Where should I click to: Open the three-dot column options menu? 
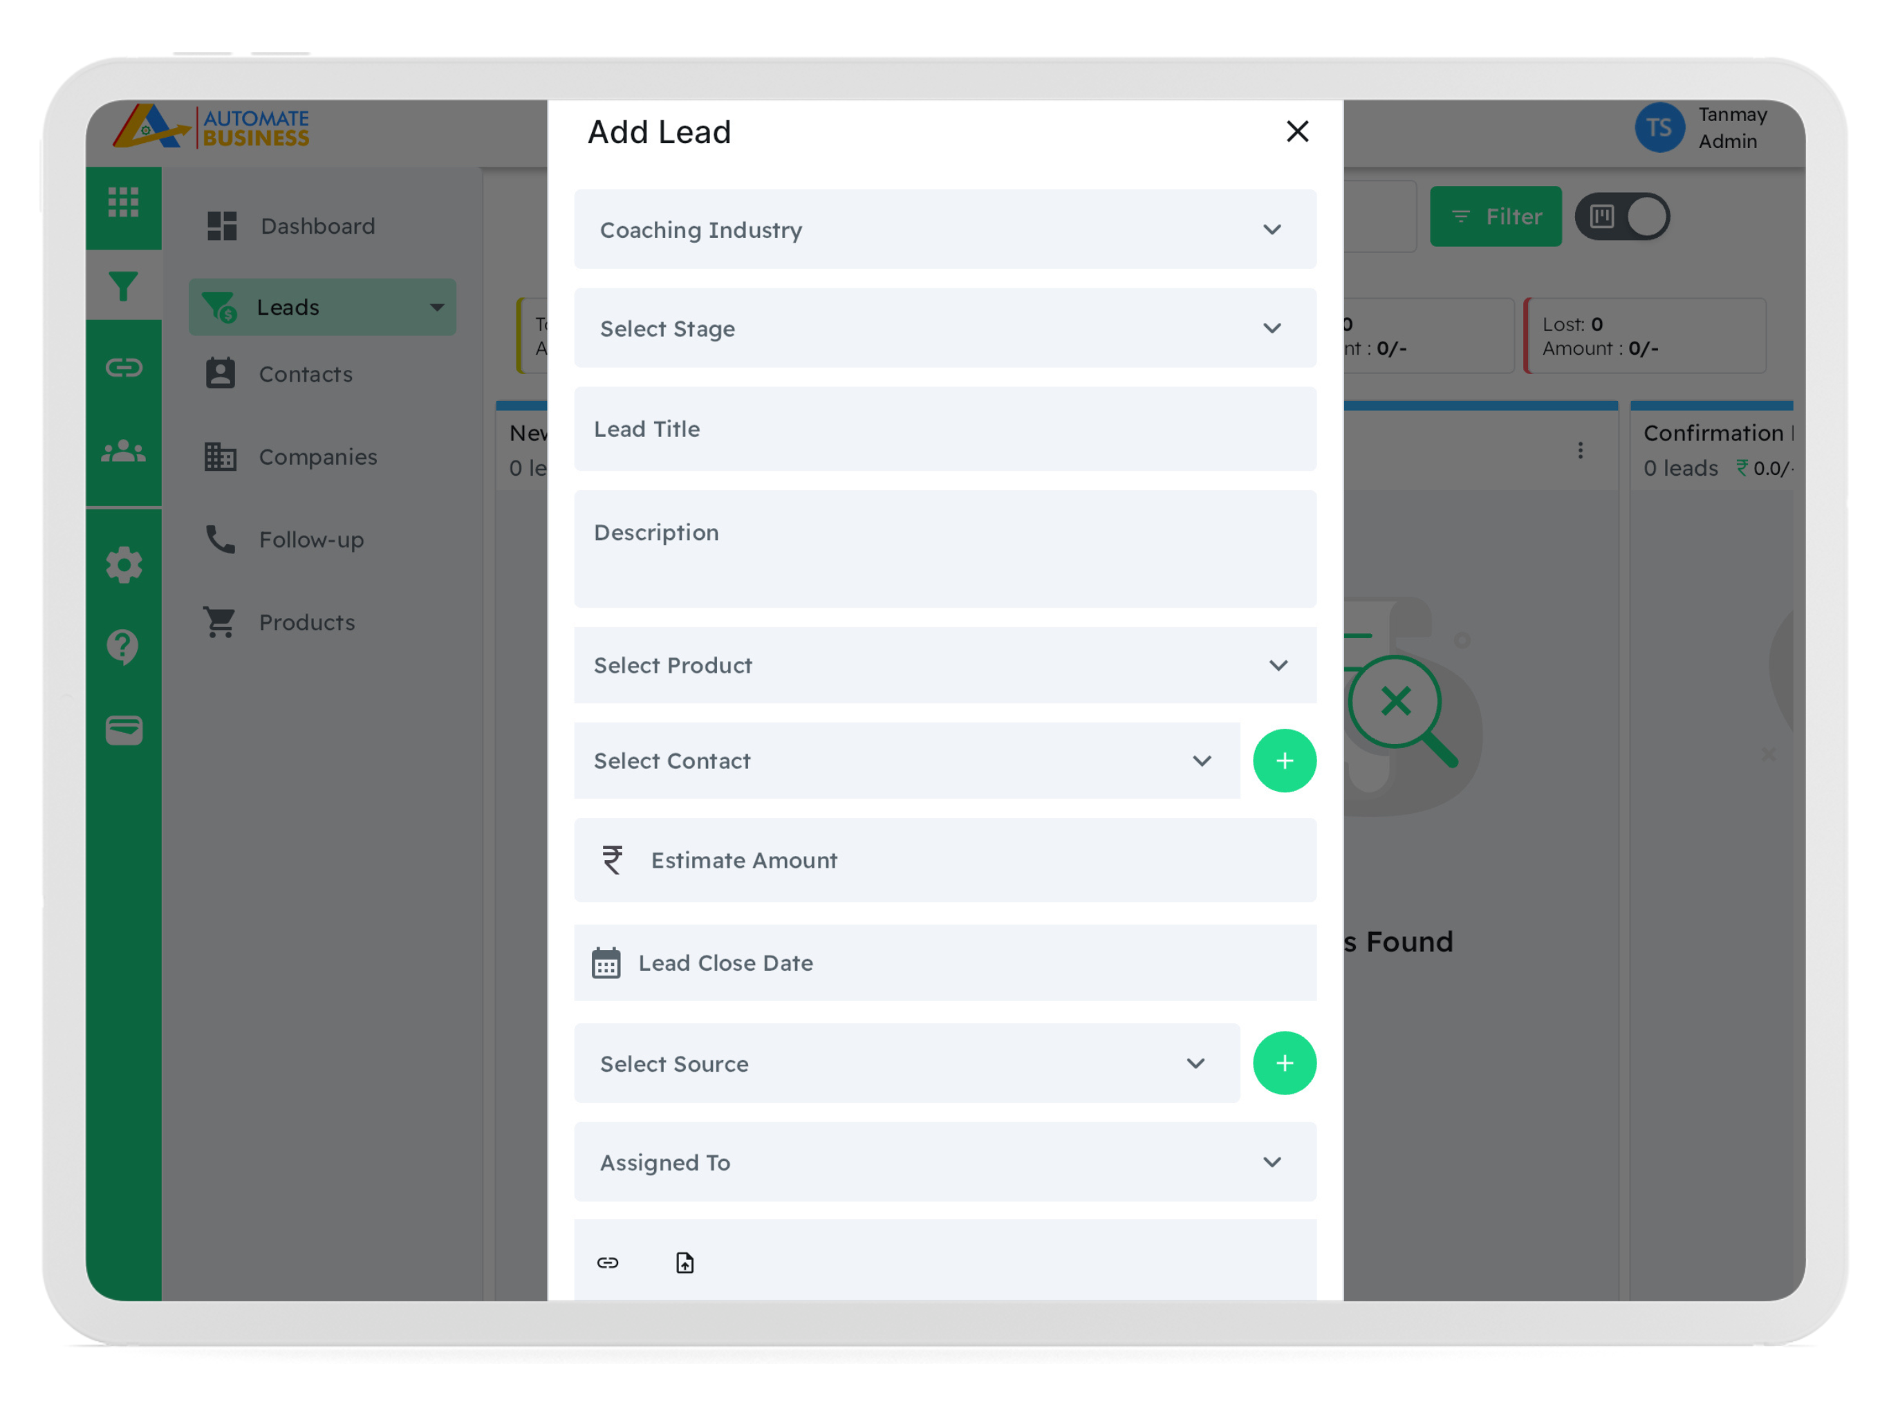(x=1580, y=451)
